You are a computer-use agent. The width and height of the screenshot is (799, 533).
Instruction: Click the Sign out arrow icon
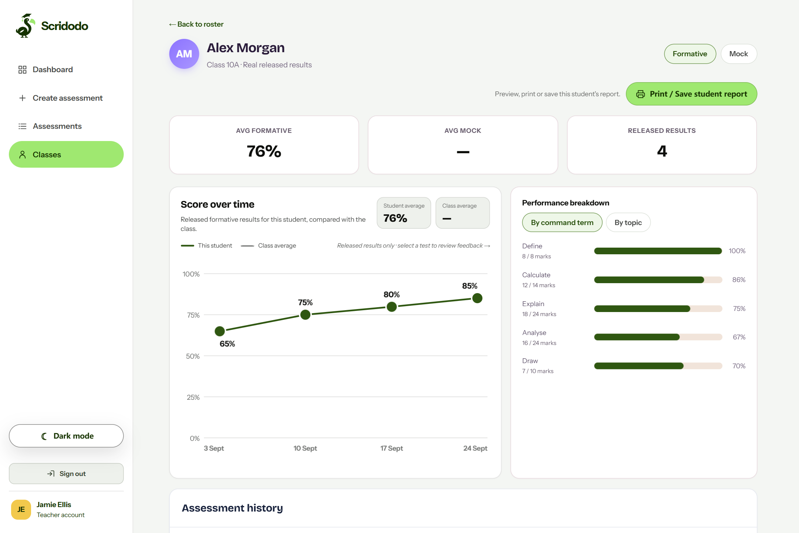(51, 473)
